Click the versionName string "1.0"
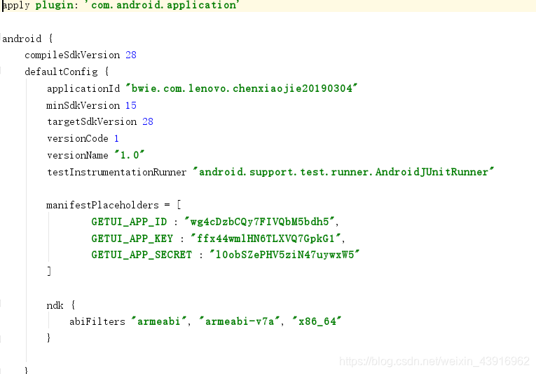 tap(130, 155)
